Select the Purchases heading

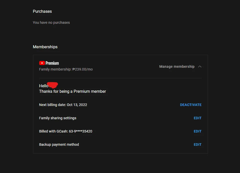pyautogui.click(x=42, y=11)
